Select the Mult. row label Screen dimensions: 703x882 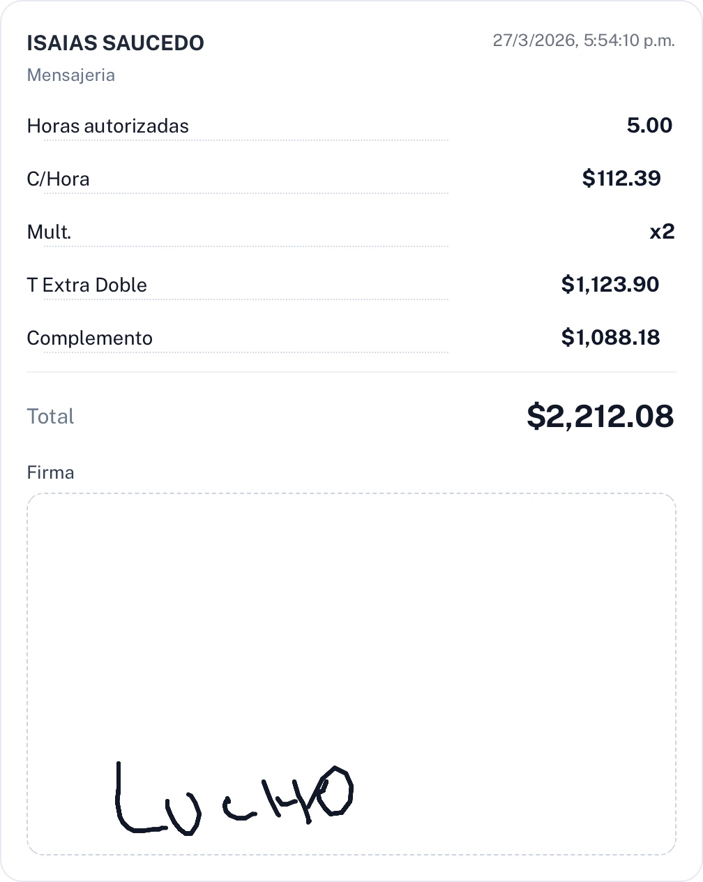49,232
